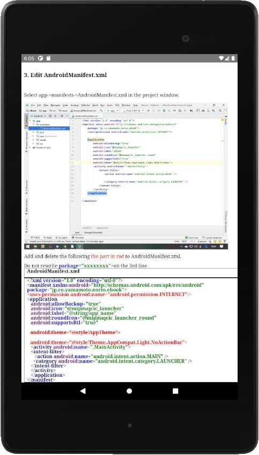259x455 pixels.
Task: Tap the Wi-Fi icon in the status bar
Action: click(x=222, y=58)
